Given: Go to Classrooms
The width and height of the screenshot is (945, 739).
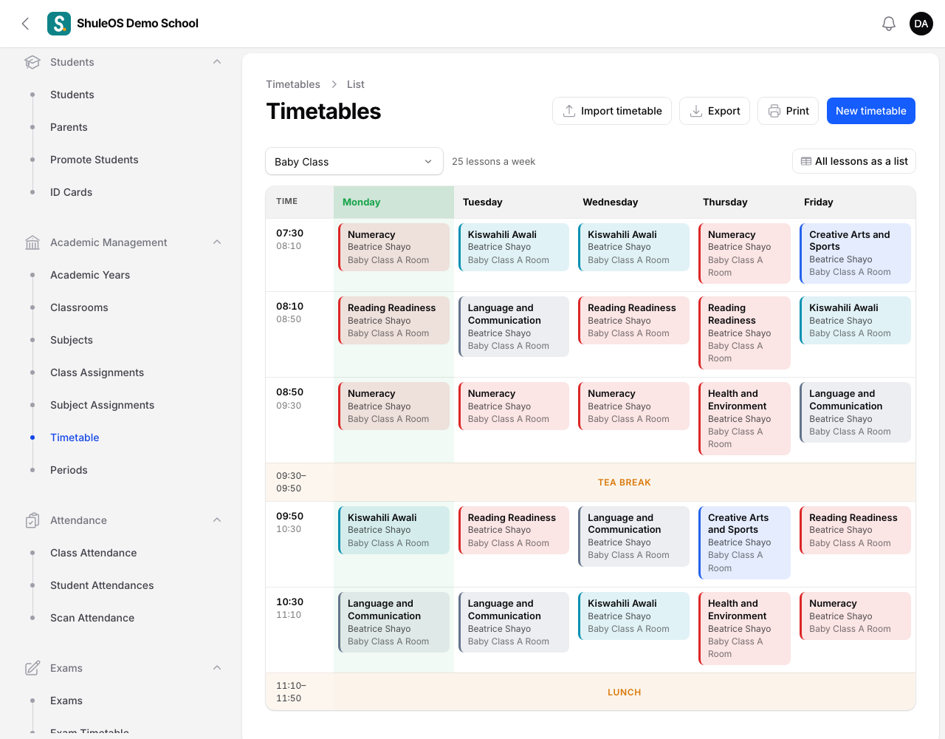Looking at the screenshot, I should point(79,307).
